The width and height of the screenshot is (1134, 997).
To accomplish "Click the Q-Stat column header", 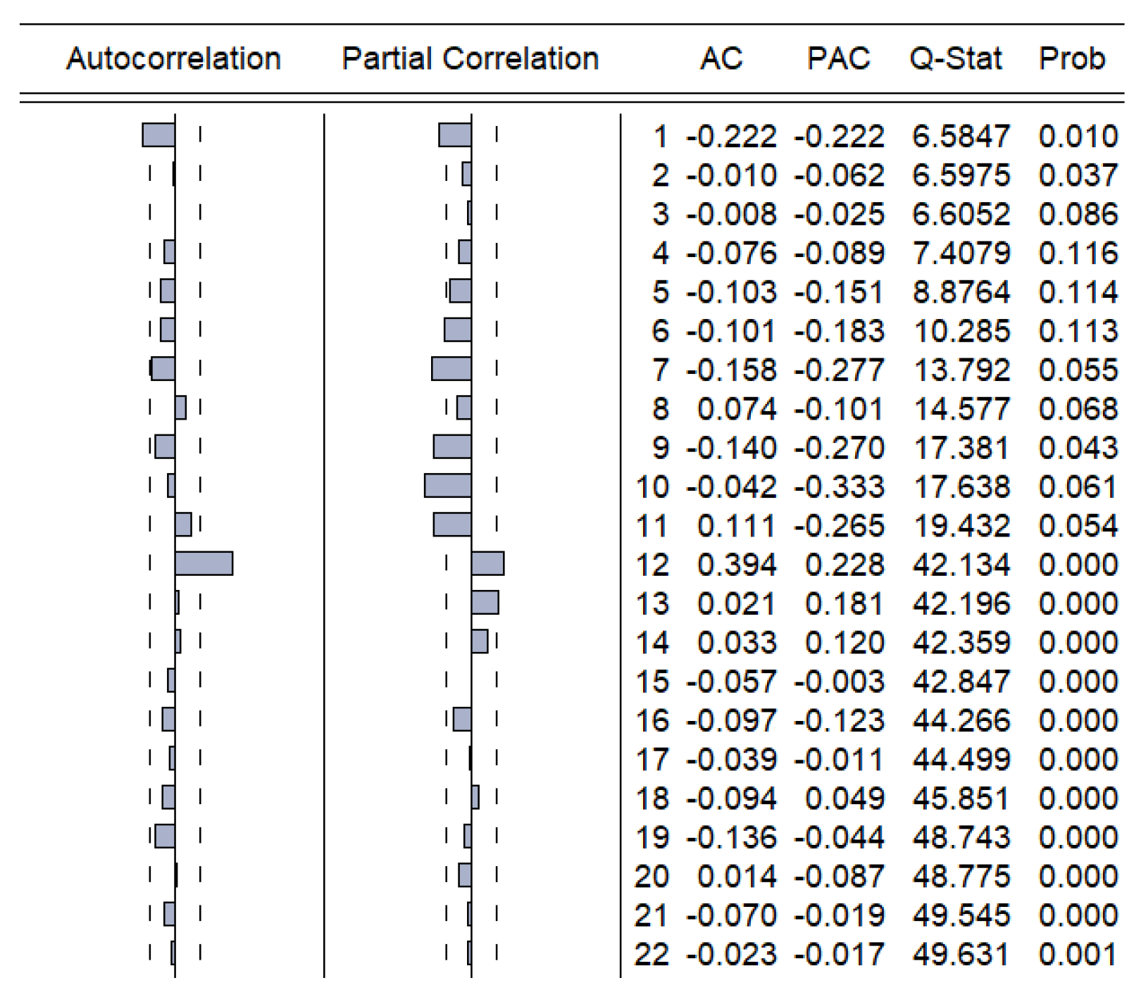I will (x=956, y=58).
